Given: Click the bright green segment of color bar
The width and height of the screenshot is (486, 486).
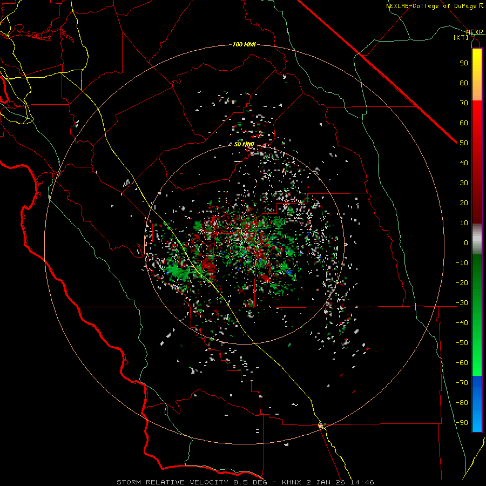Looking at the screenshot, I should click(477, 356).
